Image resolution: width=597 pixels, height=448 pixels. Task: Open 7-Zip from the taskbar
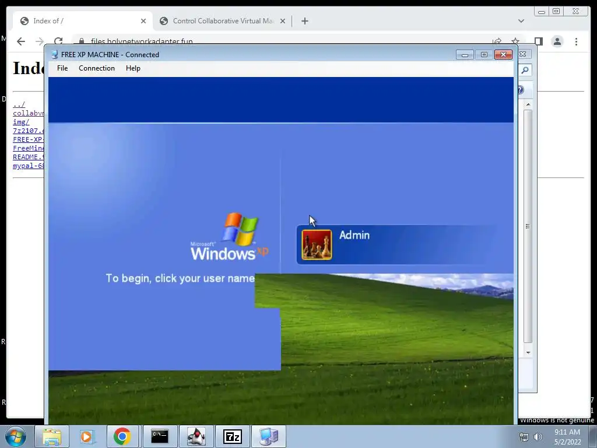(232, 436)
